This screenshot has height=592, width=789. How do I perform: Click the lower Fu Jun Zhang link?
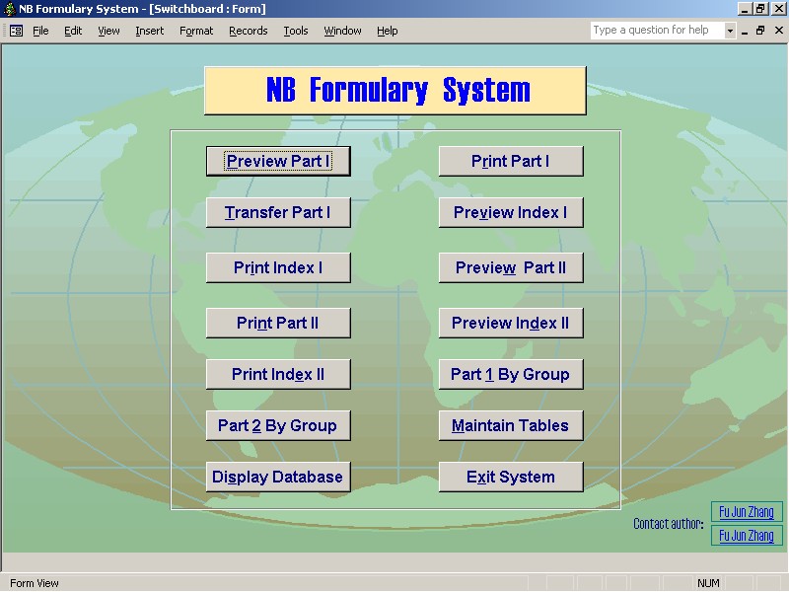tap(747, 535)
